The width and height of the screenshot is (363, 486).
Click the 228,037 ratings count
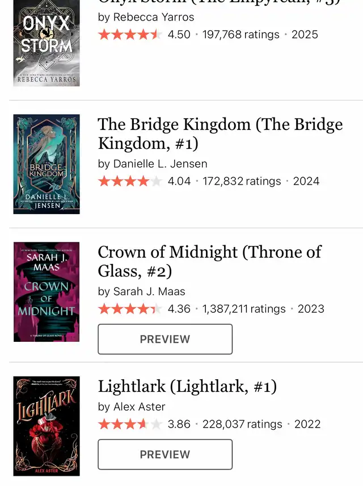tap(242, 424)
